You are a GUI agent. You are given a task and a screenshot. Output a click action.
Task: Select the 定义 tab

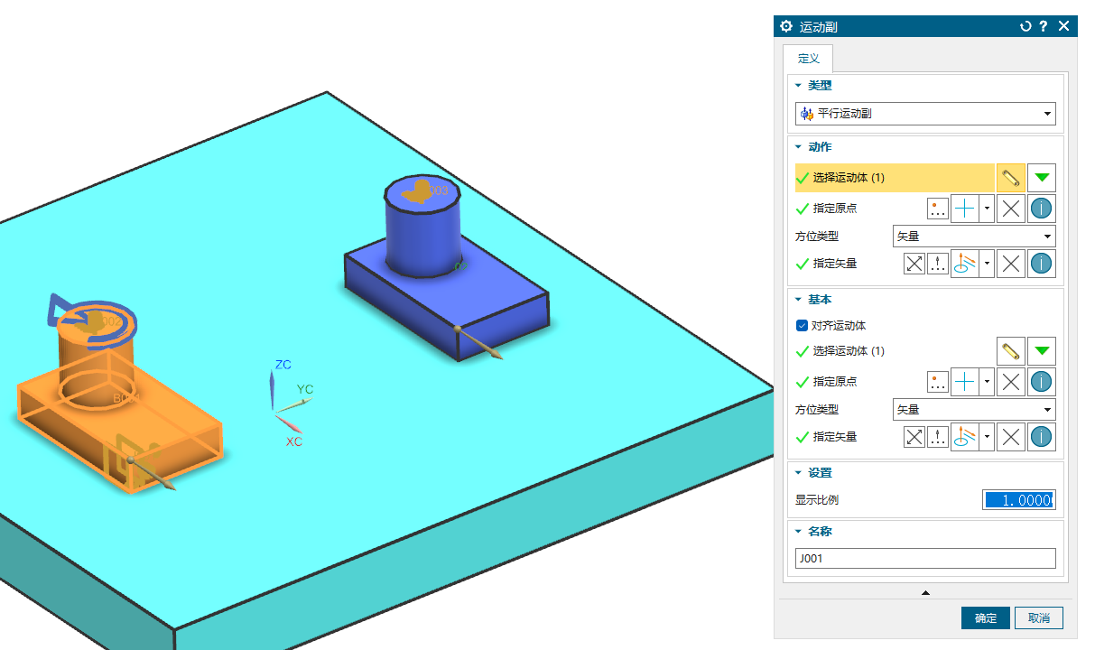[808, 59]
